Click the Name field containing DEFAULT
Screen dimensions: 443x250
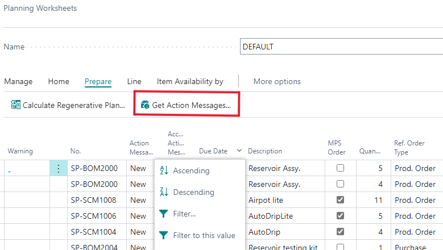(341, 47)
